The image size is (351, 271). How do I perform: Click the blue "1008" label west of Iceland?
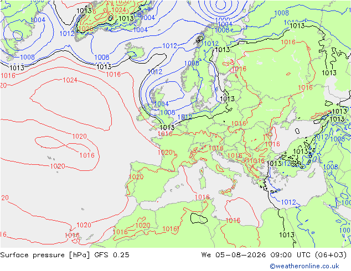pos(102,57)
